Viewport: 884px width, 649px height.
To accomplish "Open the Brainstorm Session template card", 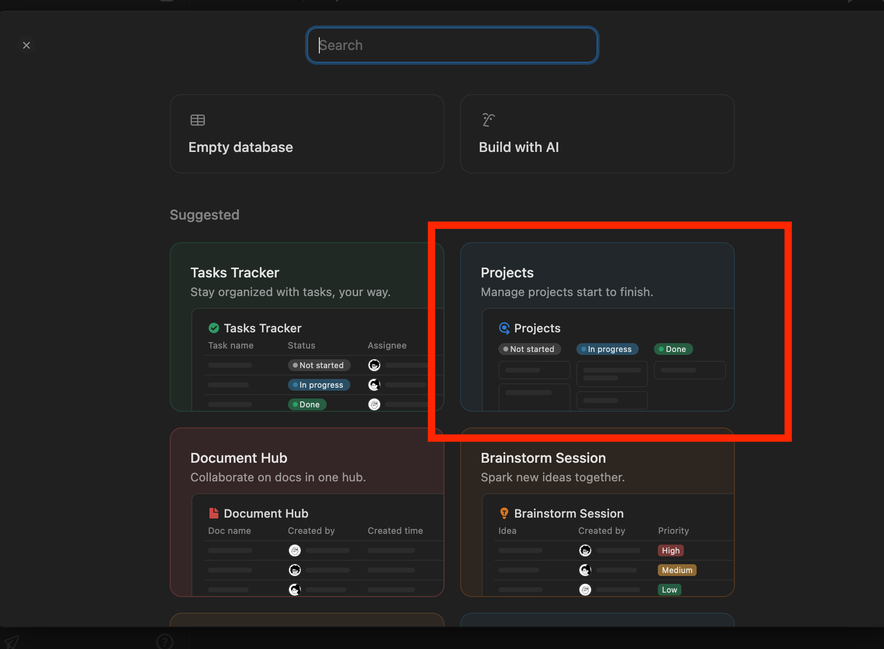I will click(x=597, y=467).
